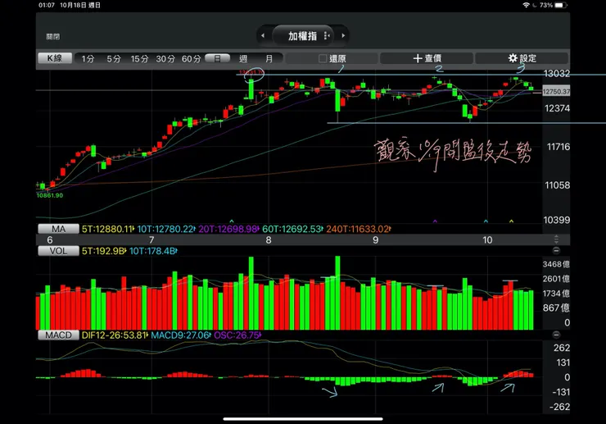This screenshot has height=424, width=606.
Task: Select the 10T:12780.22 moving average value
Action: tap(166, 229)
